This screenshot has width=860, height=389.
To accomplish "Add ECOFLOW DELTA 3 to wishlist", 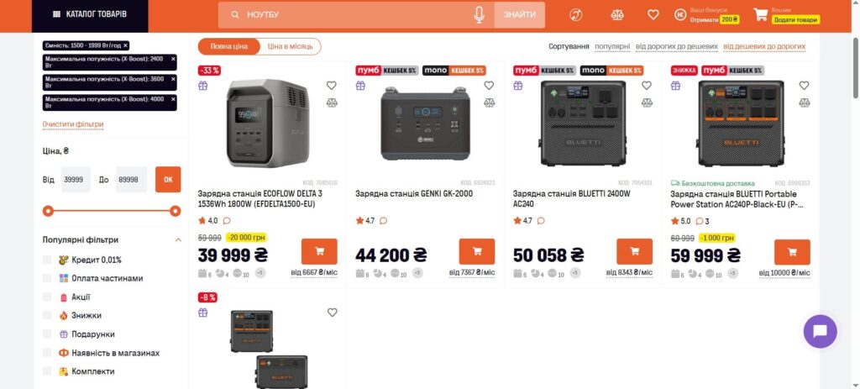I will (x=331, y=86).
